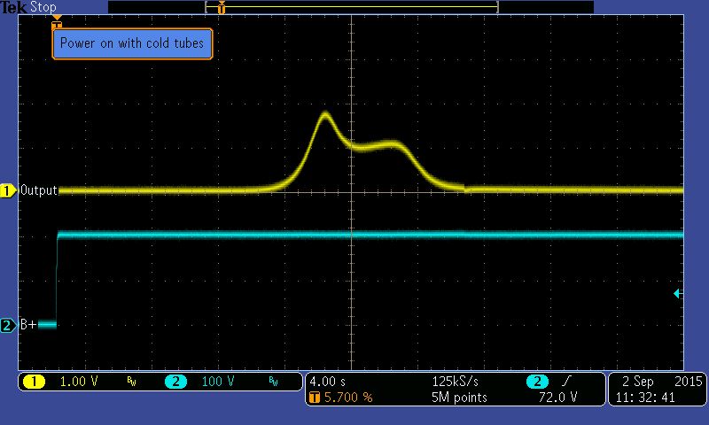Click the 5.700 % trigger position value
Viewport: 709px width, 425px height.
pos(347,398)
